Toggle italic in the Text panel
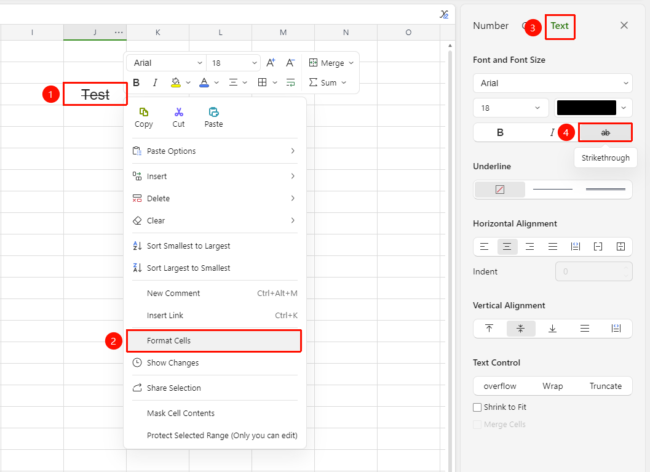Image resolution: width=650 pixels, height=472 pixels. point(552,133)
